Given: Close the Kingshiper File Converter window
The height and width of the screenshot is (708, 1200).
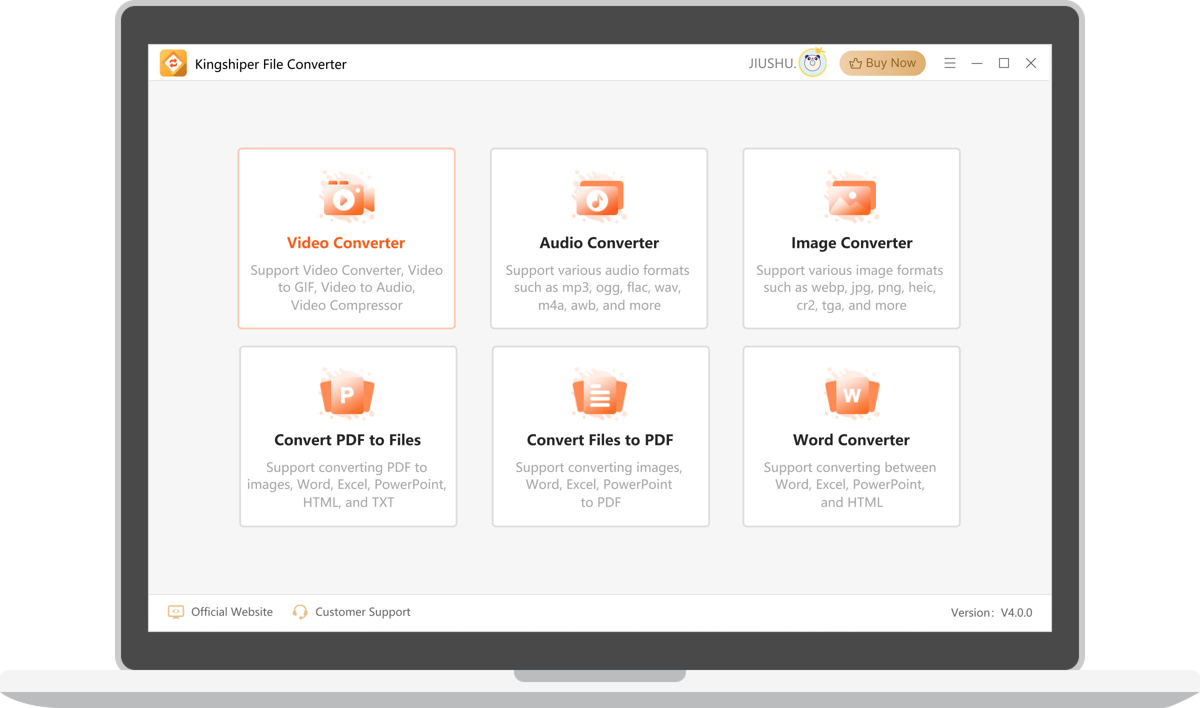Looking at the screenshot, I should 1031,63.
